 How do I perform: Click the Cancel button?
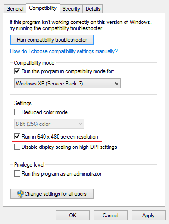110,216
